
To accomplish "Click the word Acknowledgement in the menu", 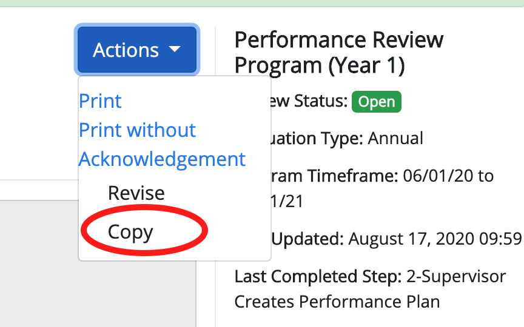I will pos(162,159).
